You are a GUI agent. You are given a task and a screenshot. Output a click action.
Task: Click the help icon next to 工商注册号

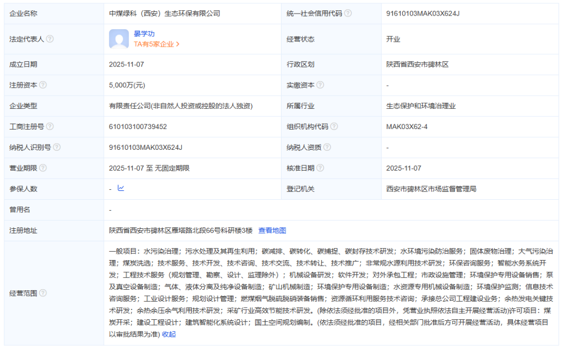point(50,126)
